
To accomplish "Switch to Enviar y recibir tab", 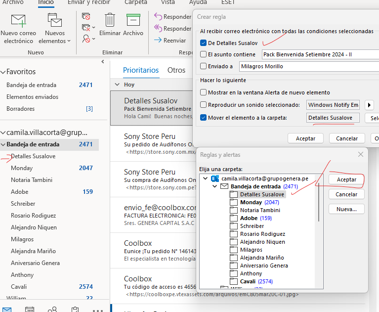I will click(89, 2).
